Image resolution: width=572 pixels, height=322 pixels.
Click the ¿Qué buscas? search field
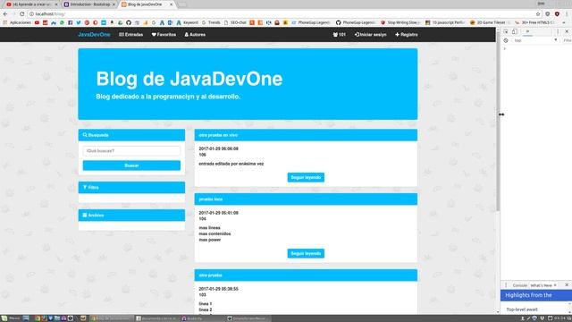point(131,151)
